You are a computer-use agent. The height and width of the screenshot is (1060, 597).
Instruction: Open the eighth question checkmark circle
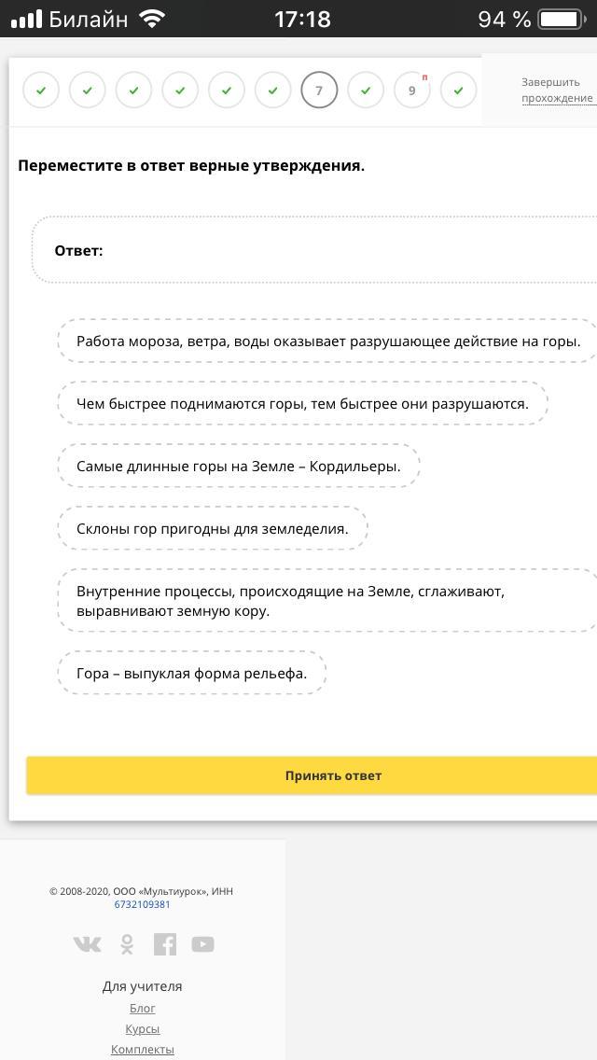coord(366,91)
